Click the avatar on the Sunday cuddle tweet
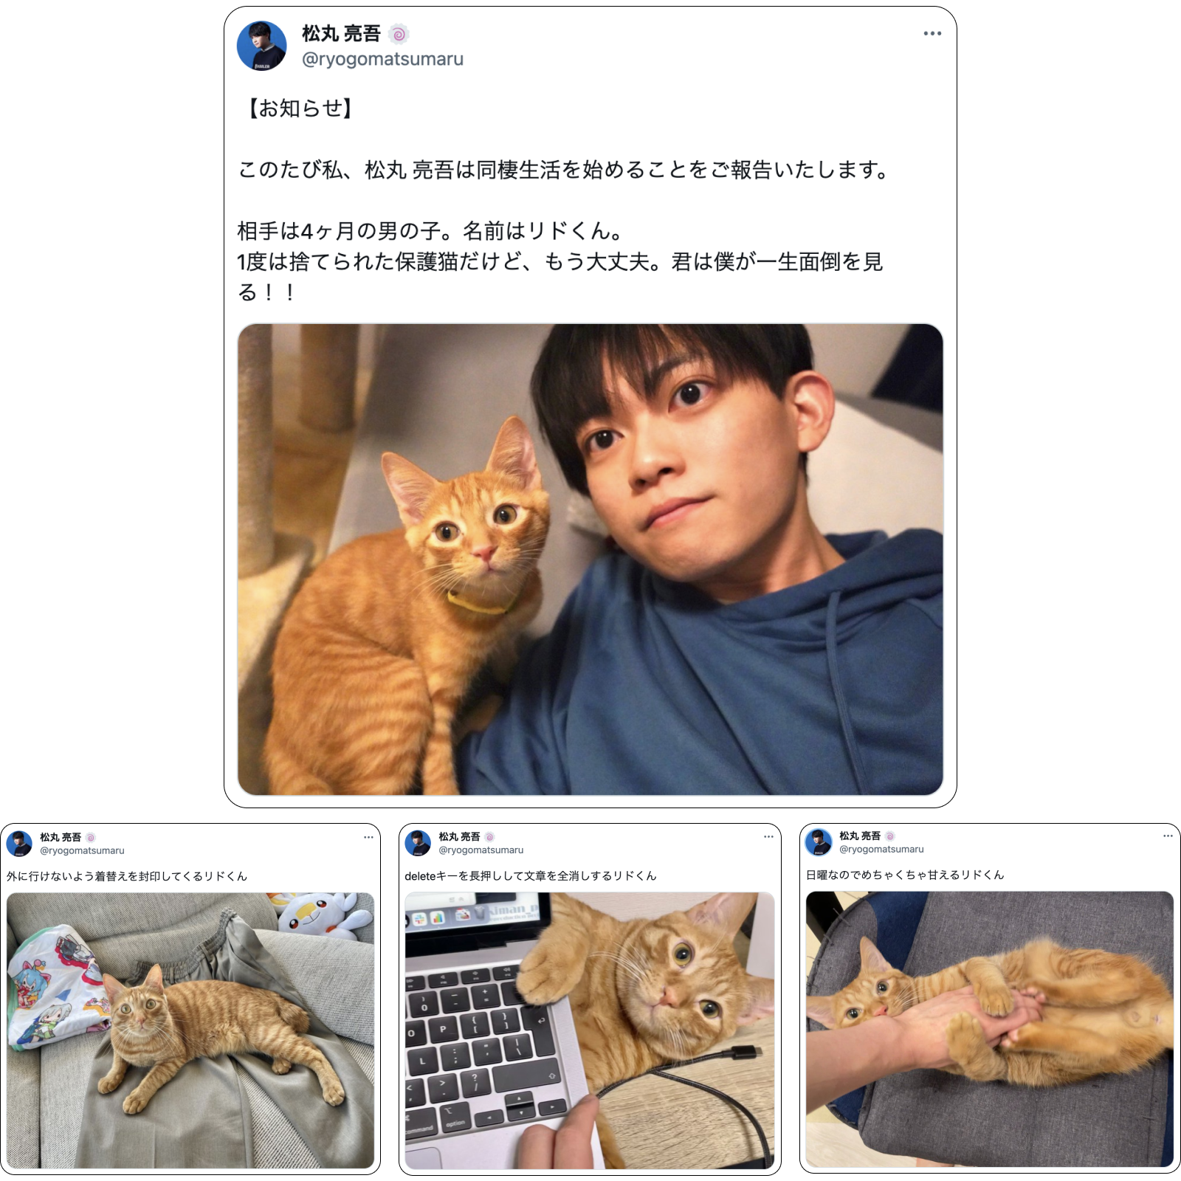Viewport: 1181px width, 1181px height. tap(819, 842)
